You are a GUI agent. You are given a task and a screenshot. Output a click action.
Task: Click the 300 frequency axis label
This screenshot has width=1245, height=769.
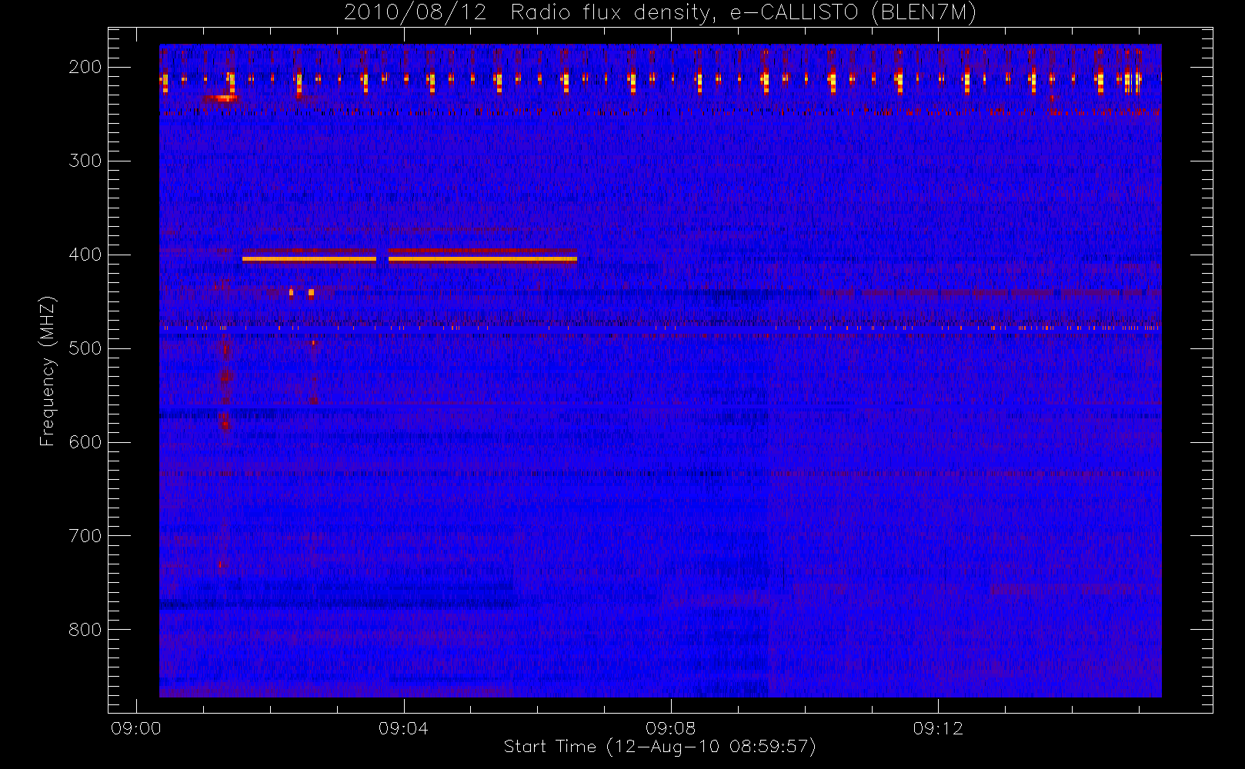(x=85, y=161)
